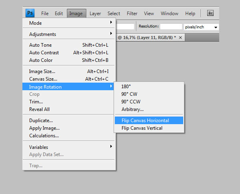Select Flip Canvas Horizontal
This screenshot has width=240, height=194.
point(149,121)
